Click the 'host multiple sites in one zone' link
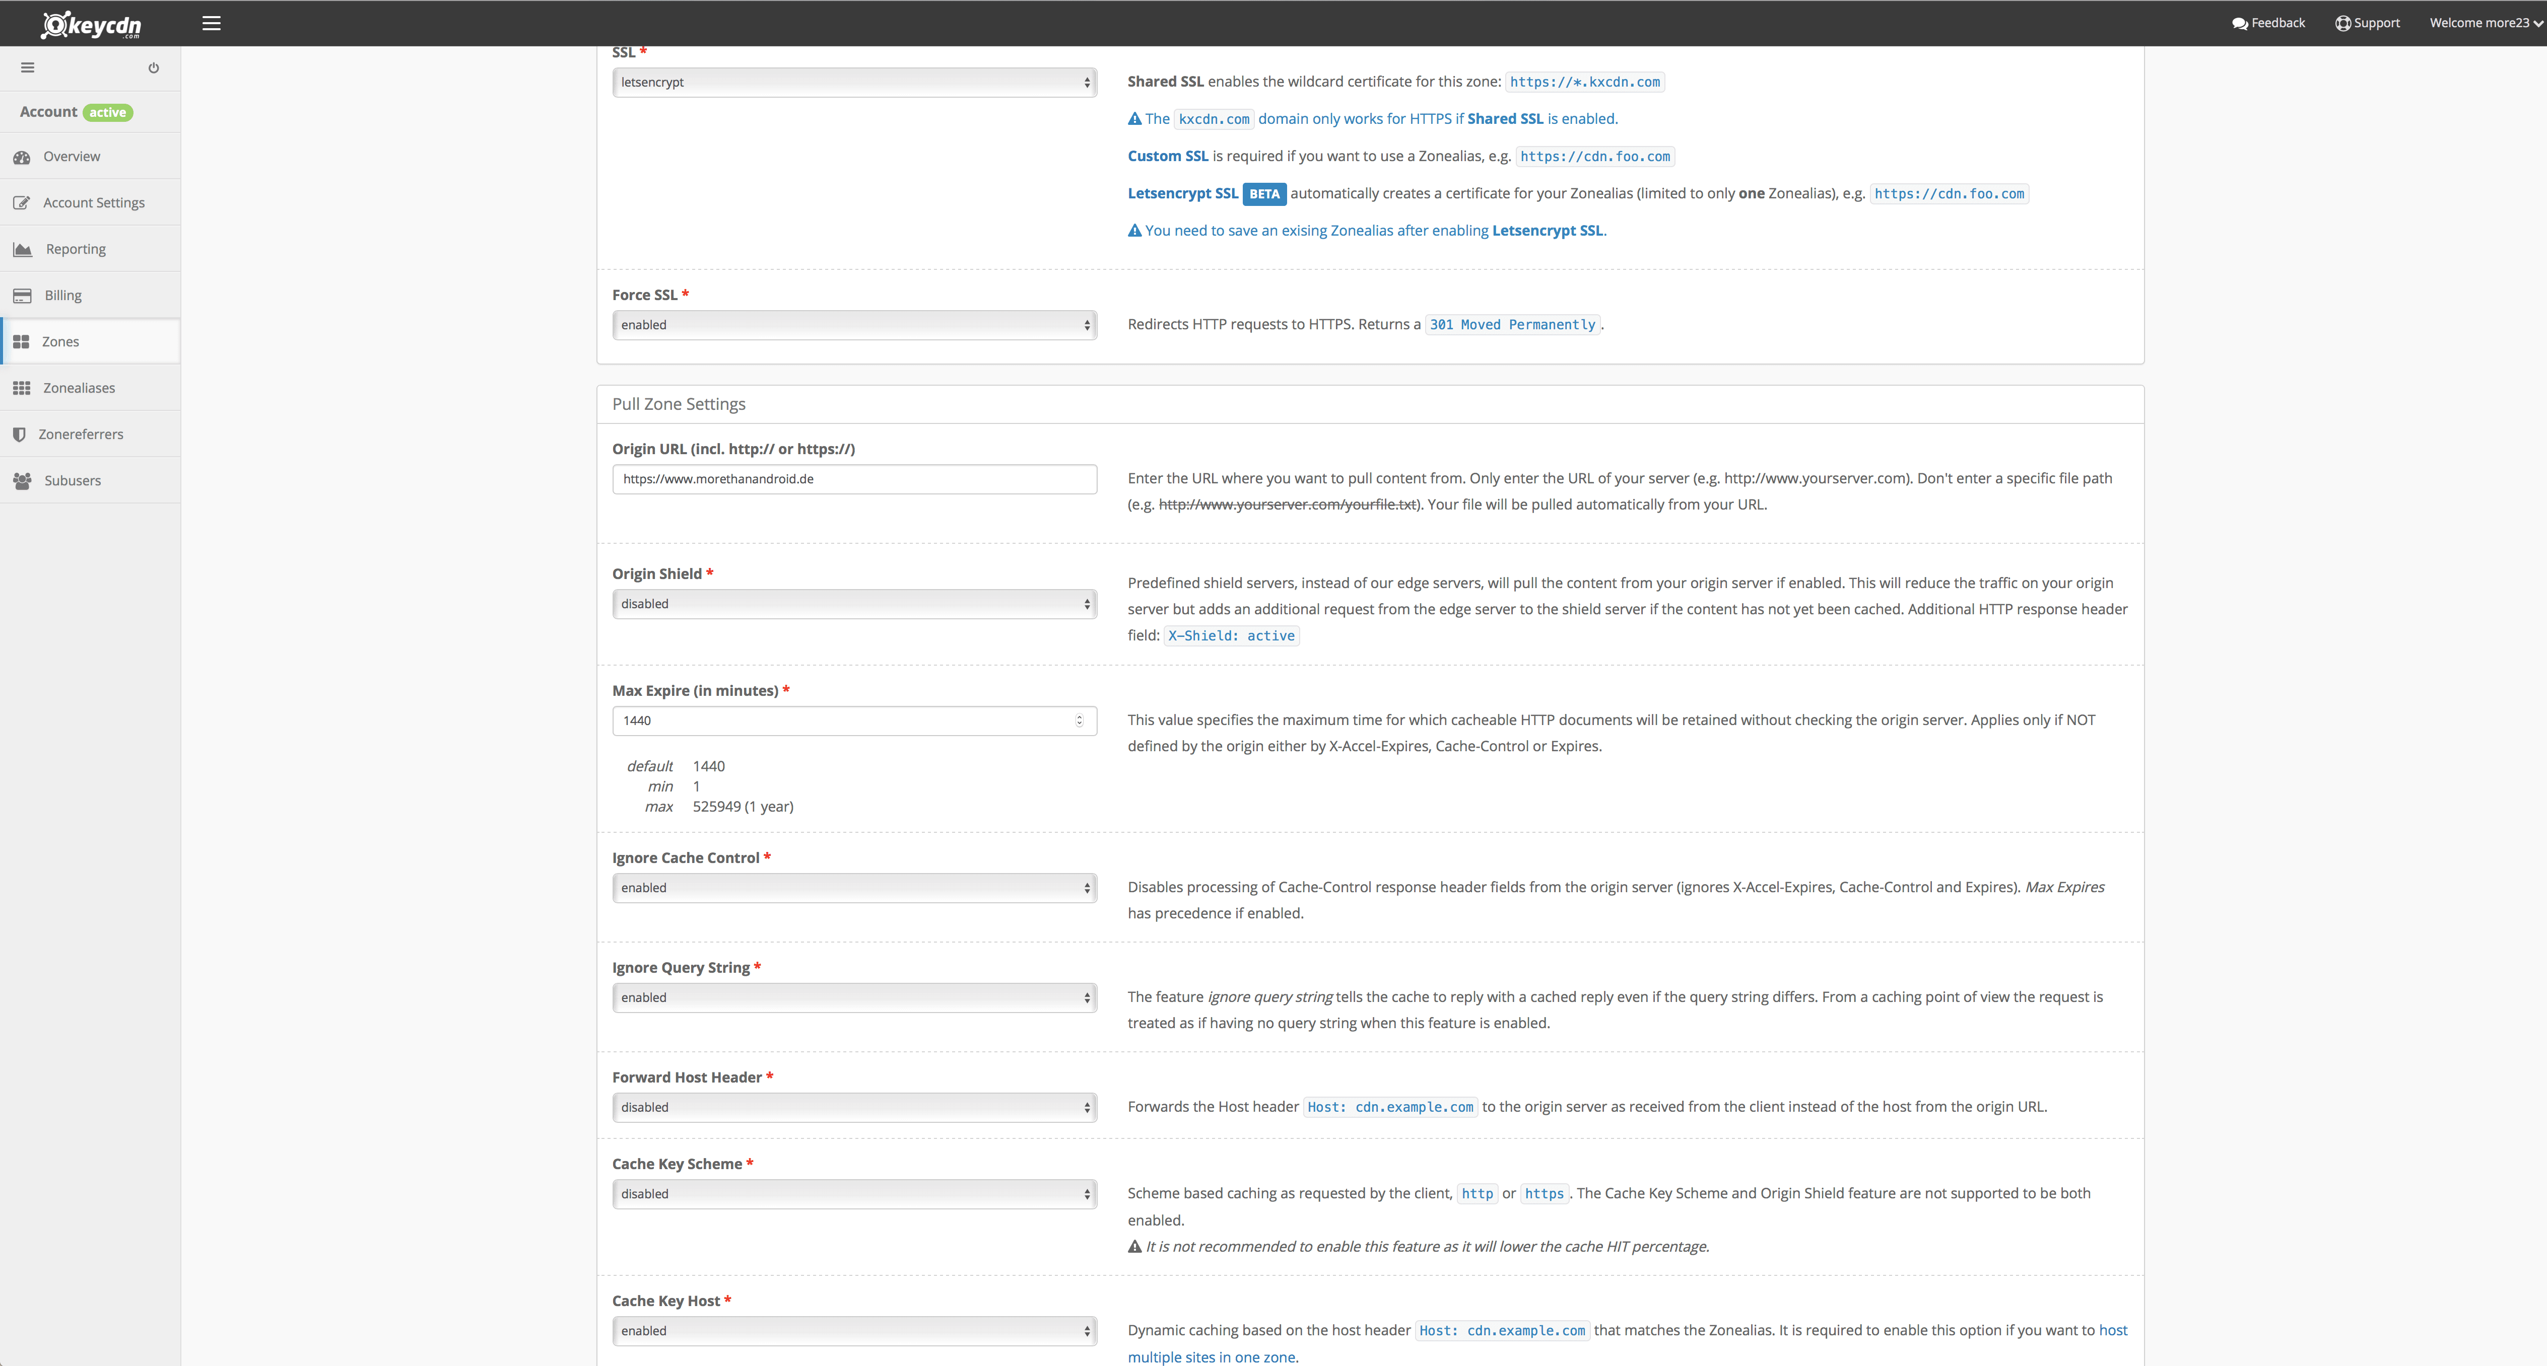The height and width of the screenshot is (1366, 2547). coord(1628,1343)
